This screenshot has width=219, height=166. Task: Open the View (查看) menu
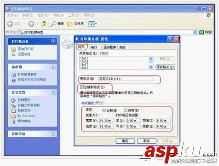pos(43,15)
